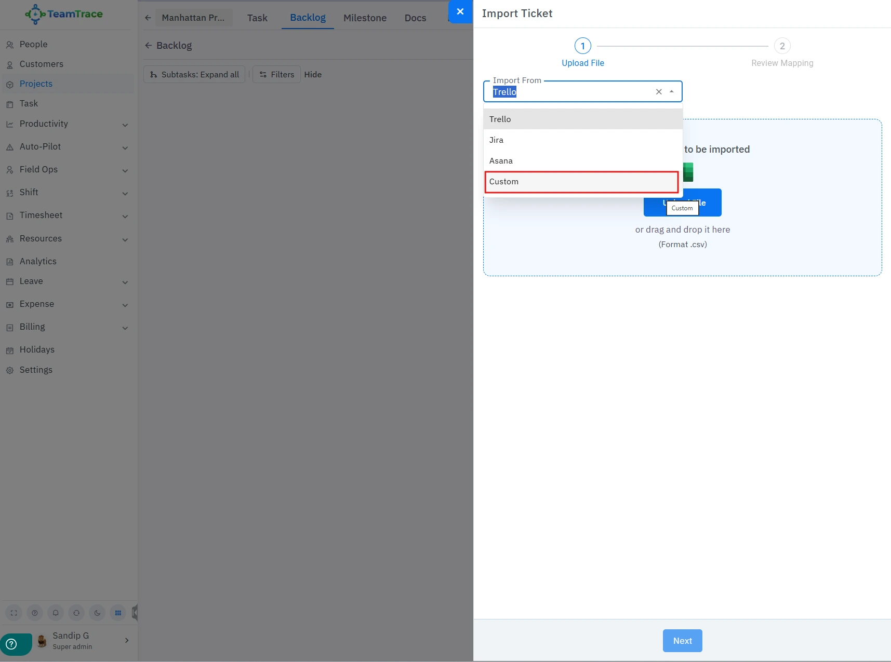Image resolution: width=891 pixels, height=662 pixels.
Task: Choose Jira as import source
Action: click(581, 140)
